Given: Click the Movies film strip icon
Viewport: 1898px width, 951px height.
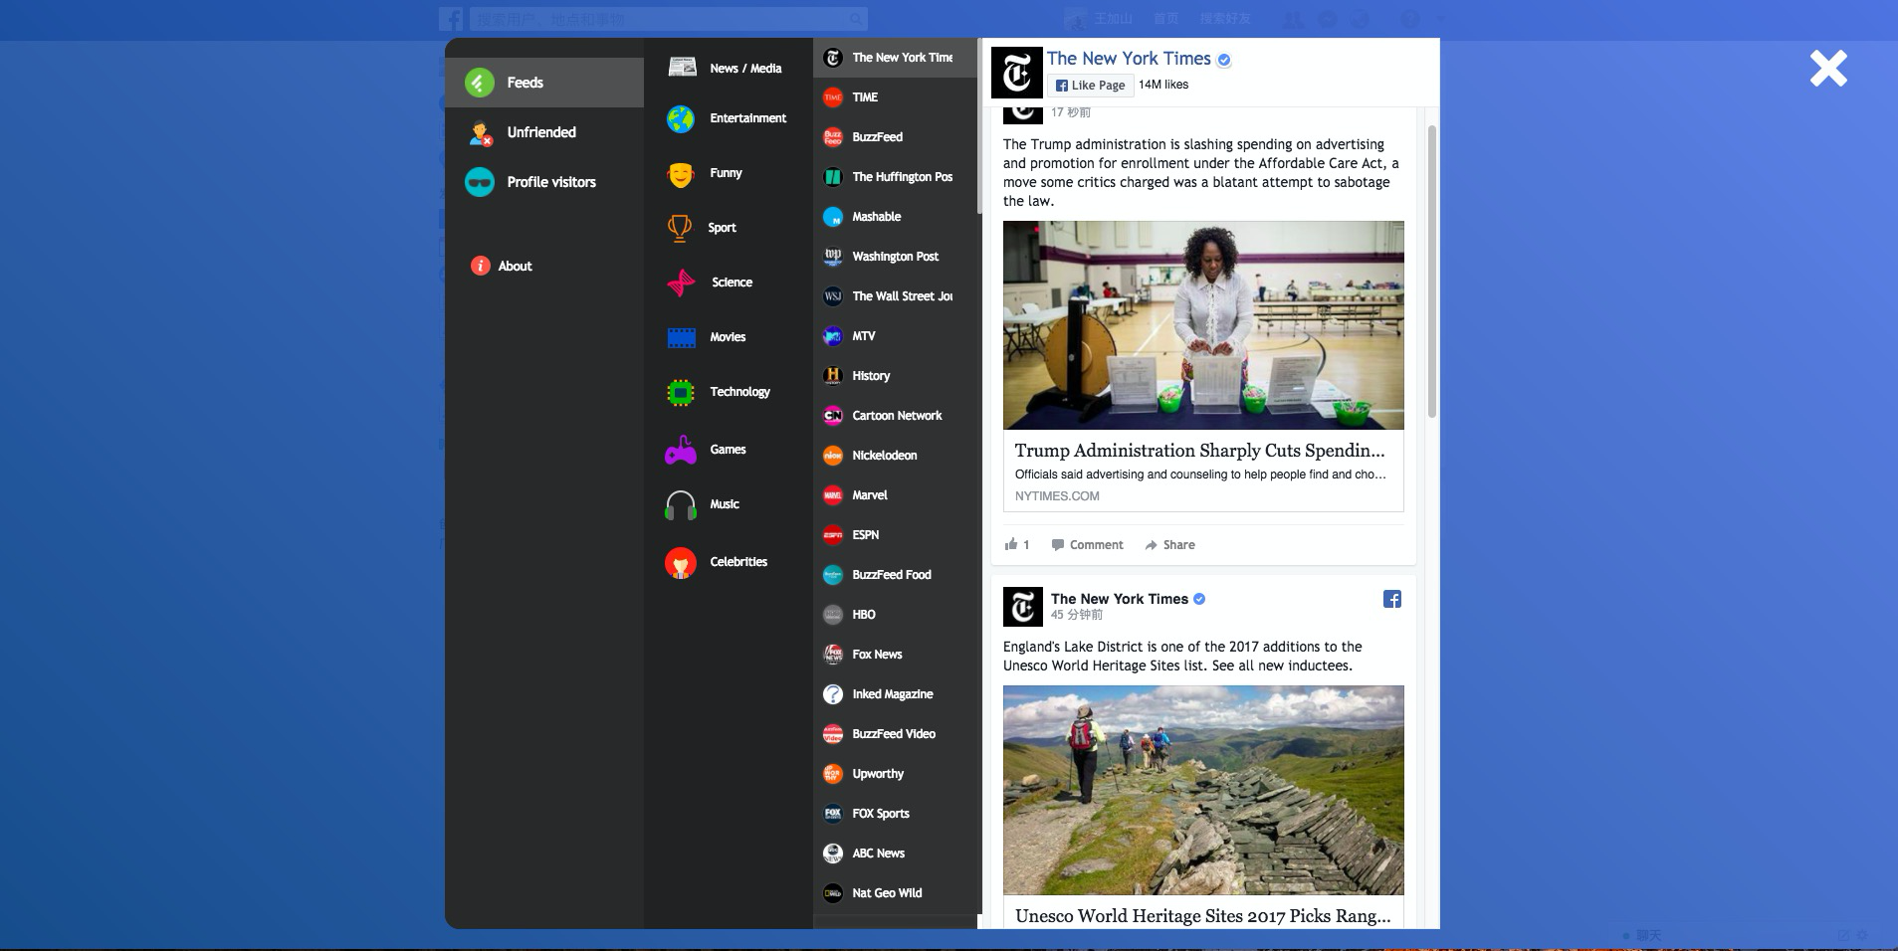Looking at the screenshot, I should click(x=682, y=337).
